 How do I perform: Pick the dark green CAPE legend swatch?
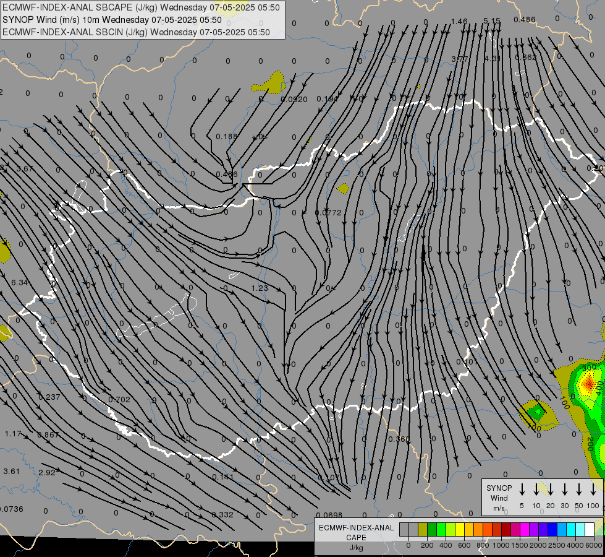pos(432,530)
